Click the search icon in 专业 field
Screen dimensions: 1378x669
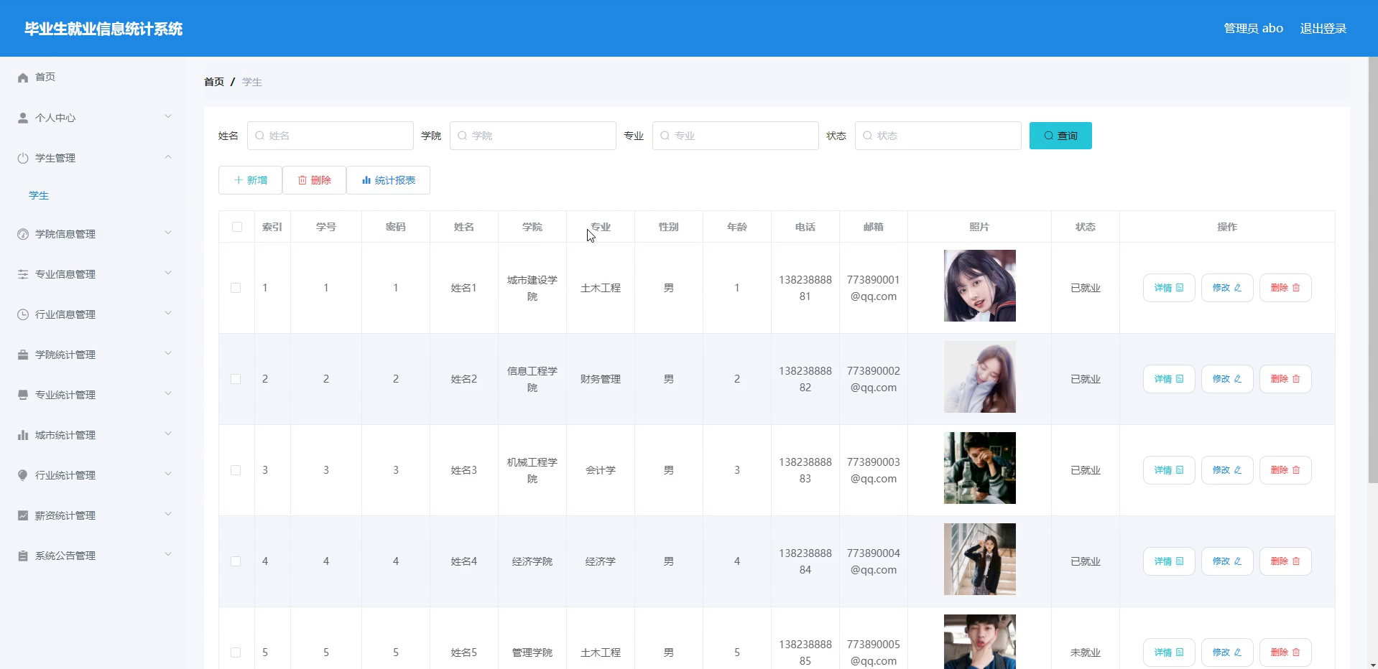coord(665,136)
